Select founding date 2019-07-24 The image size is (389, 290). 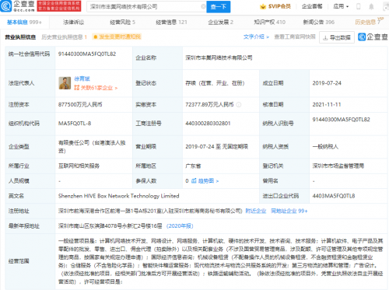[x=327, y=83]
